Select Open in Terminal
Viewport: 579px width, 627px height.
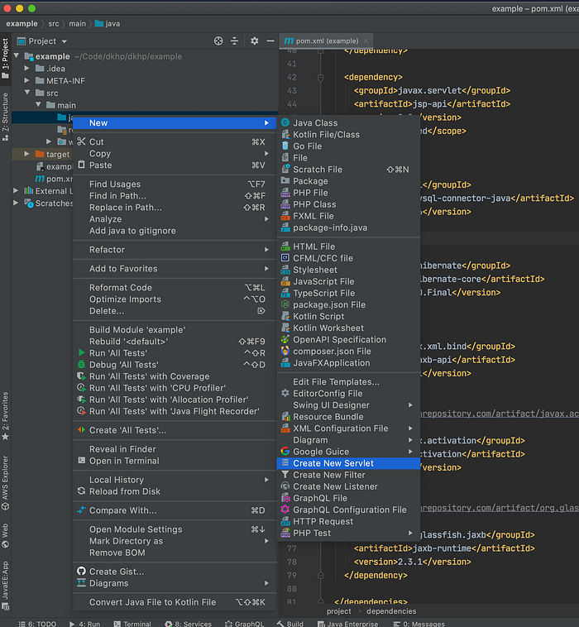175,461
